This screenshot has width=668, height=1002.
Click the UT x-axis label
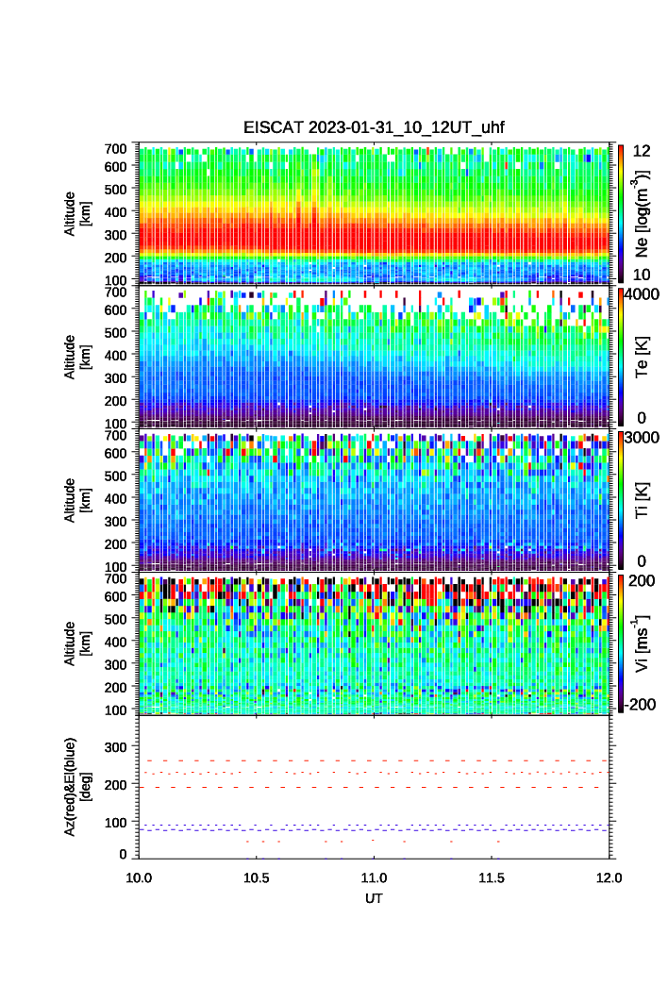375,899
